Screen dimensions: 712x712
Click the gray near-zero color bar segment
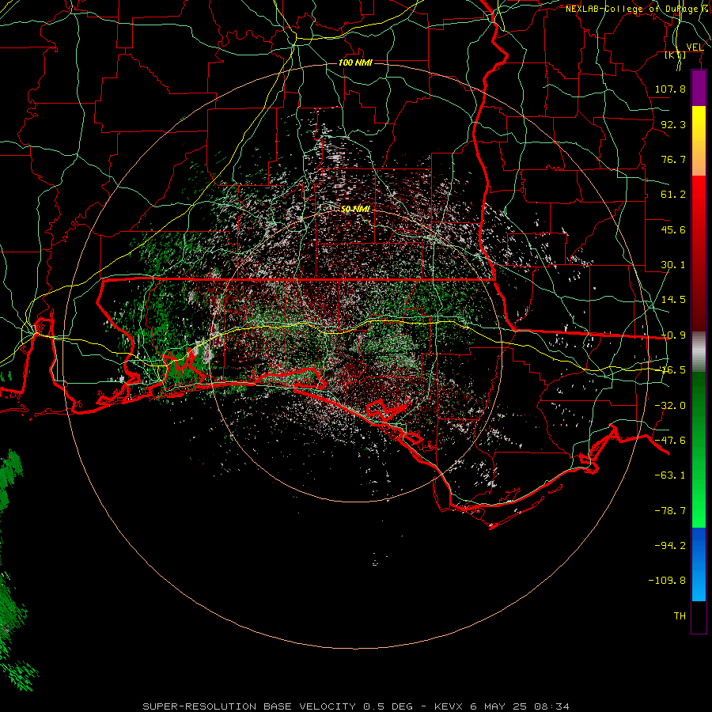[x=699, y=351]
